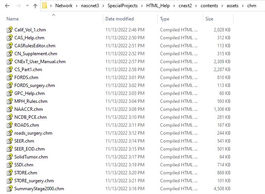Click date 11/13/2022 3:21 PM
The image size is (265, 194).
point(125,181)
